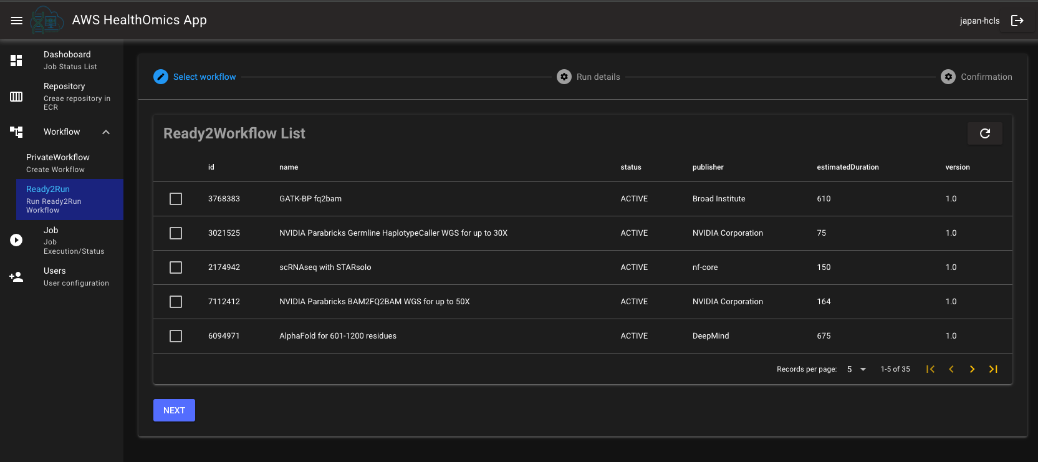Click the logout icon beside japan-hcls
Image resolution: width=1038 pixels, height=462 pixels.
tap(1017, 21)
